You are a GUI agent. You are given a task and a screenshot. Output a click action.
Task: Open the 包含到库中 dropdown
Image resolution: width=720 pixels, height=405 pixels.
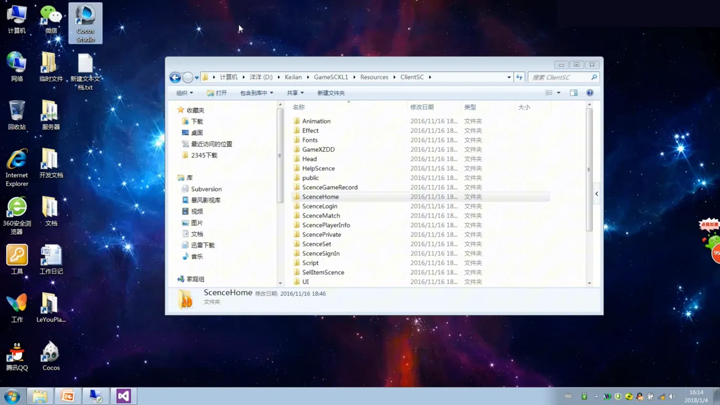(257, 93)
